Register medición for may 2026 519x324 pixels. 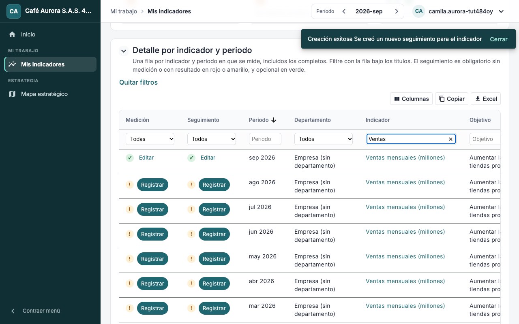coord(152,259)
